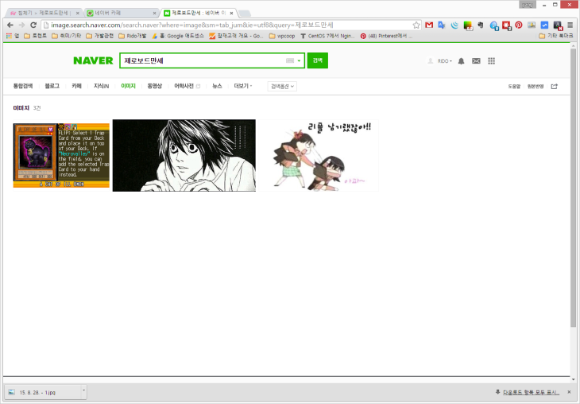Reload the page with the refresh icon
580x404 pixels.
pos(33,25)
